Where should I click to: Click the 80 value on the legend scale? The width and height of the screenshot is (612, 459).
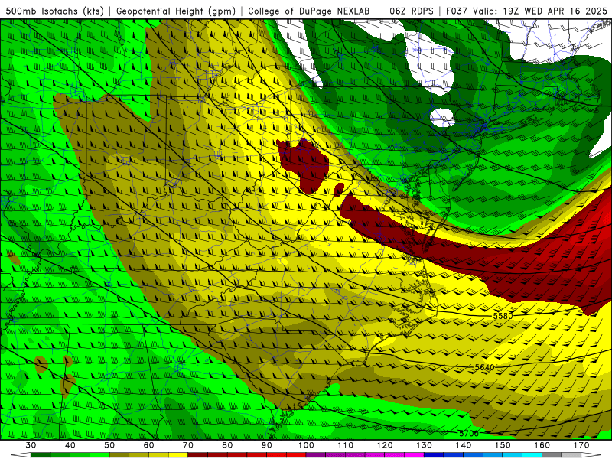[x=227, y=445]
